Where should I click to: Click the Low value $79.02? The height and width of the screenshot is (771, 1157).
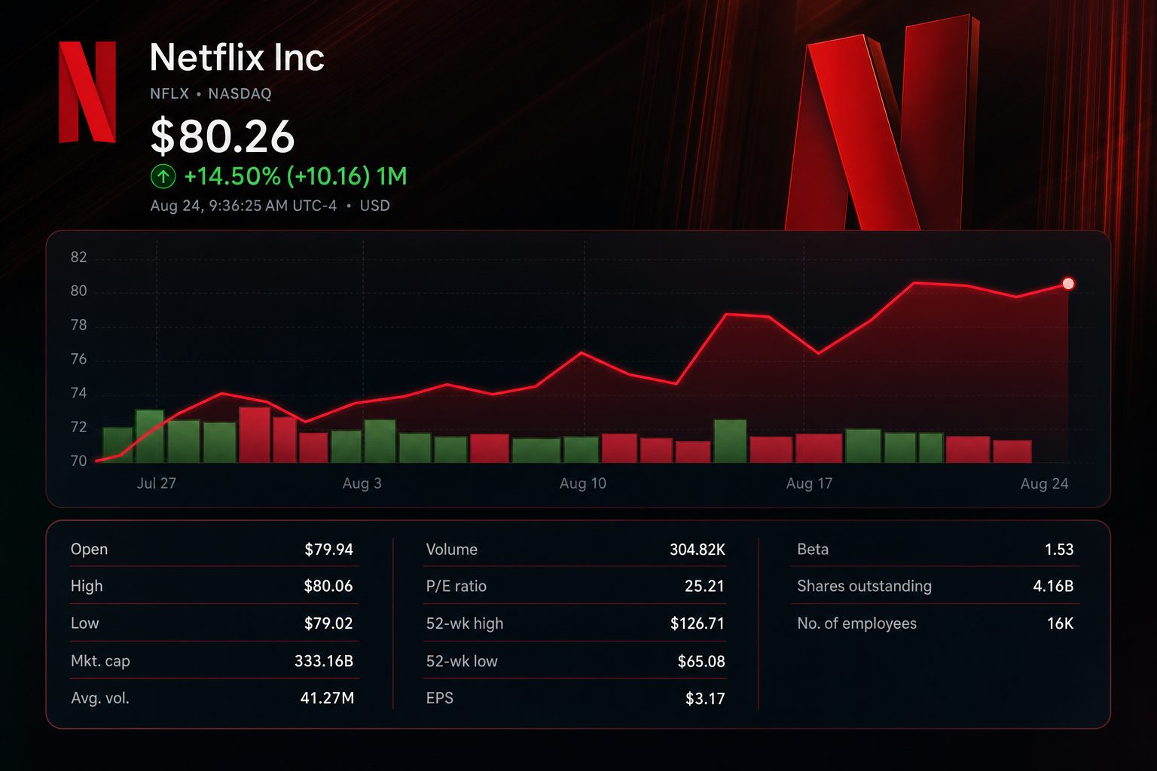pos(328,623)
